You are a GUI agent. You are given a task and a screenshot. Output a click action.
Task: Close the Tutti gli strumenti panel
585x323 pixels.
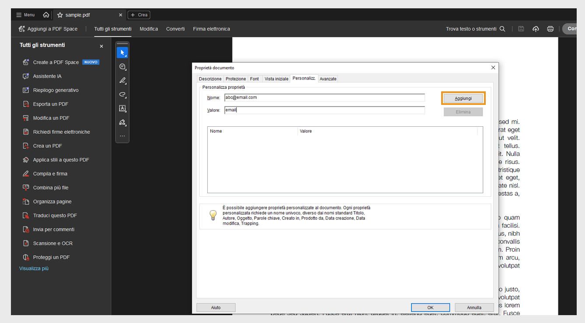click(x=101, y=46)
